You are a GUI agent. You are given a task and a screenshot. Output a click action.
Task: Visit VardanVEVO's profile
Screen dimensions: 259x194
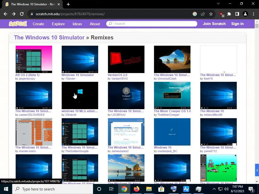click(120, 79)
